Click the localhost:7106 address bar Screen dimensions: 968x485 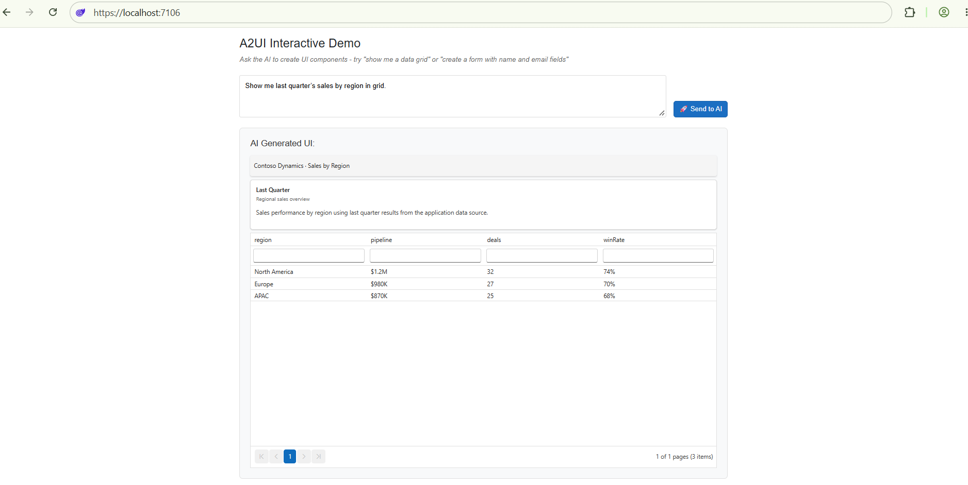pos(481,12)
